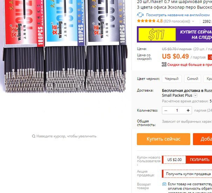Click the translate icon beside English title link
212x193 pixels.
coord(140,15)
